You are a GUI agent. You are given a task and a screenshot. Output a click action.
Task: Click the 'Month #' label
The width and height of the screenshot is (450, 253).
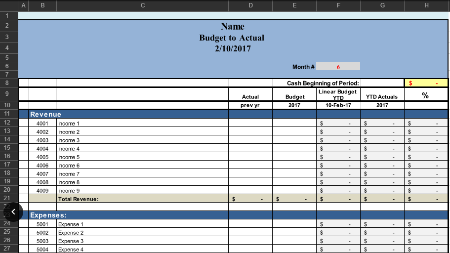(303, 67)
